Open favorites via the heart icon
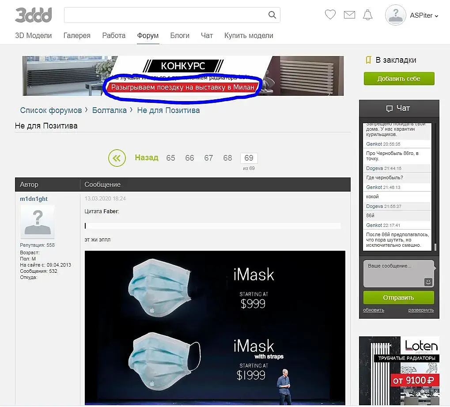450x407 pixels. (330, 14)
